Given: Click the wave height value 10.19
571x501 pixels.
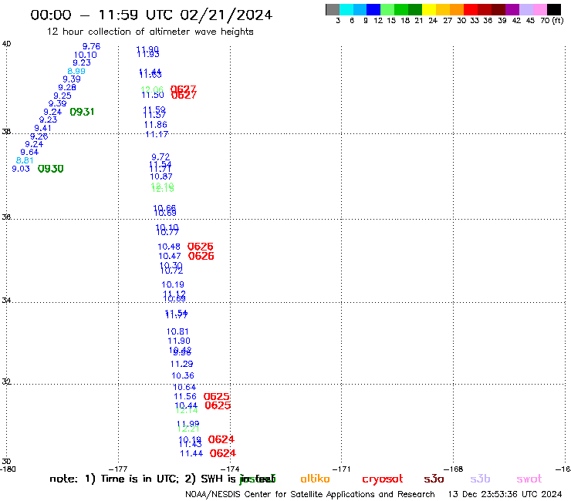Looking at the screenshot, I should (173, 284).
